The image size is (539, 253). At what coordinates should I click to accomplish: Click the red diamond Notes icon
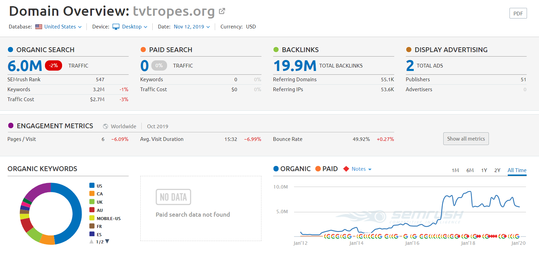click(346, 169)
